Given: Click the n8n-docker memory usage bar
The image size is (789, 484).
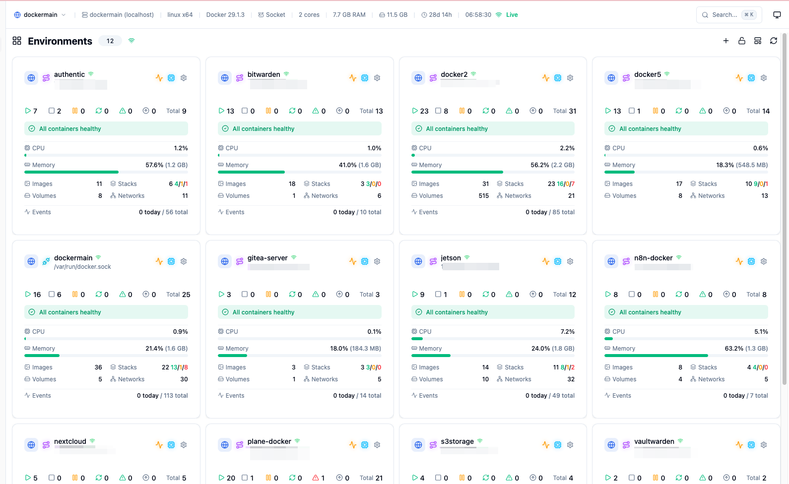Looking at the screenshot, I should [686, 356].
